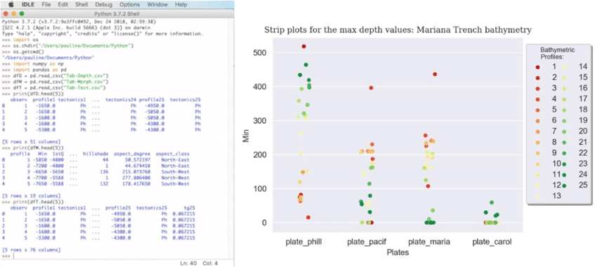Open the Window menu
The image size is (597, 267).
(x=157, y=5)
